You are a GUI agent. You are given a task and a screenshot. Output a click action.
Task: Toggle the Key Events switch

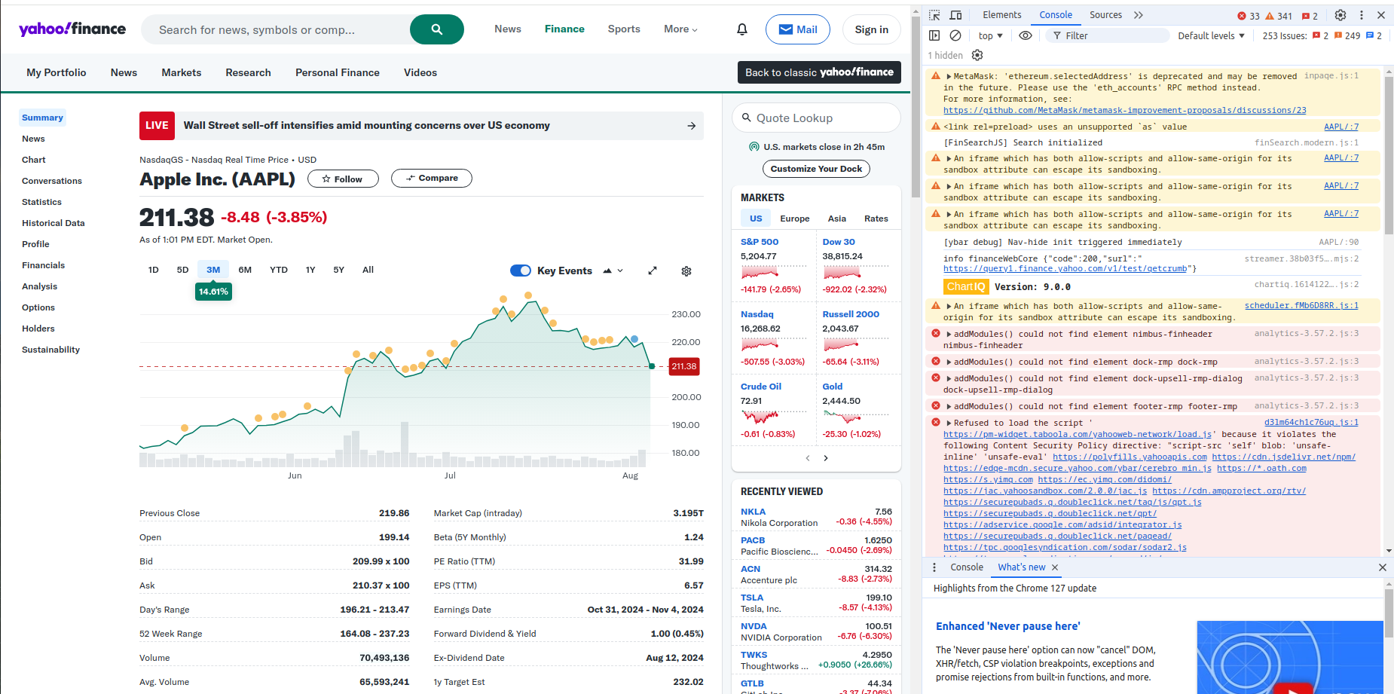[x=521, y=271]
